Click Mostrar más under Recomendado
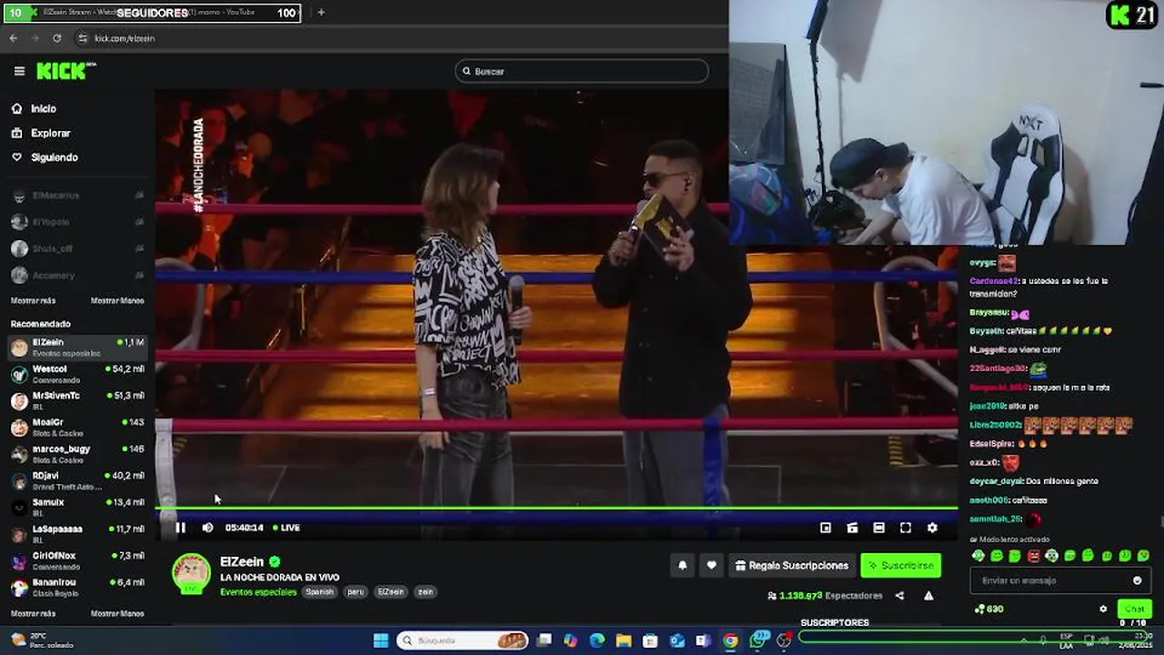Viewport: 1164px width, 655px height. [33, 613]
